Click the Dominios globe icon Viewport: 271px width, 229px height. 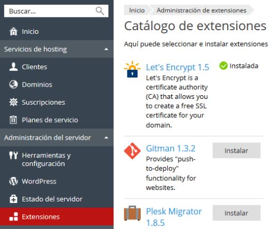coord(13,85)
